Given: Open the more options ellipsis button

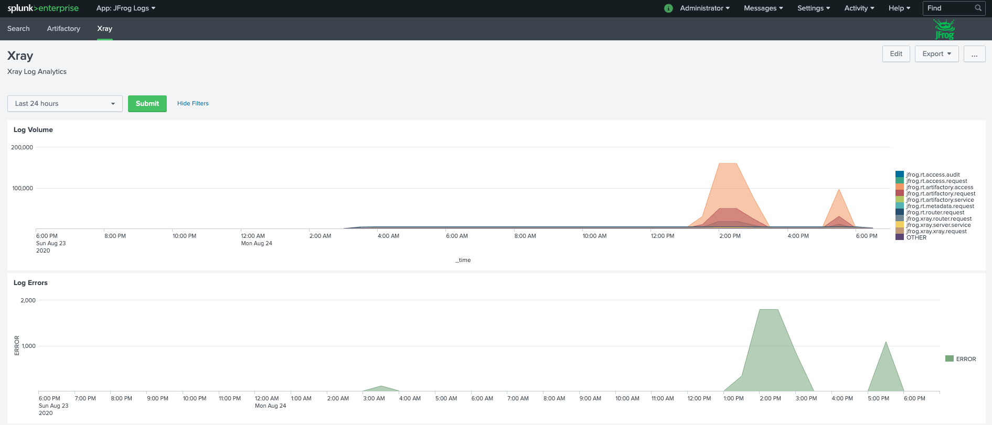Looking at the screenshot, I should tap(974, 54).
